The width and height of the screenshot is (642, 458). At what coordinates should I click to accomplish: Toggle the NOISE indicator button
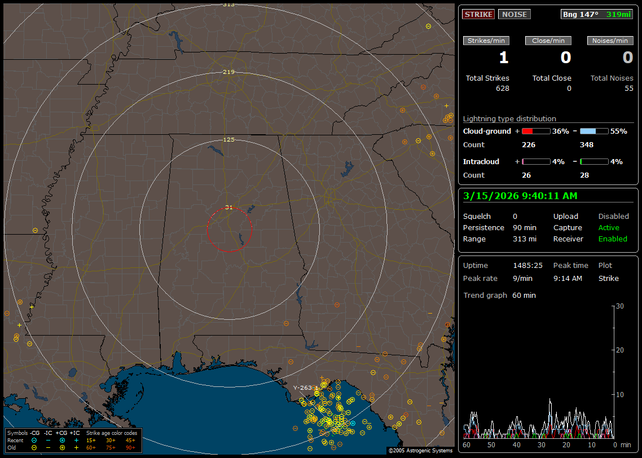(514, 14)
